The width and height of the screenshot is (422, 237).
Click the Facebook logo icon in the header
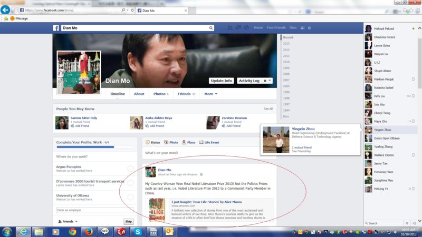pyautogui.click(x=55, y=28)
